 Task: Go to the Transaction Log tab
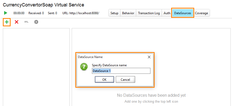point(149,13)
